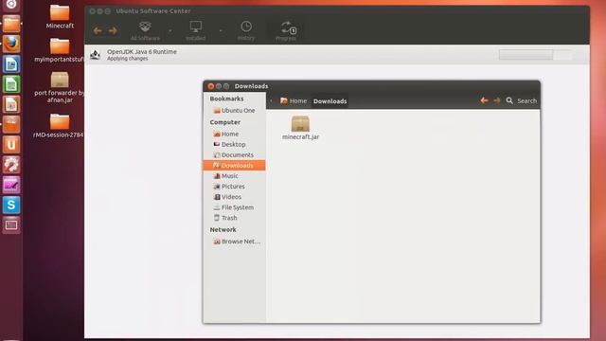This screenshot has width=606, height=341.
Task: Click the Home breadcrumb in path bar
Action: click(294, 101)
